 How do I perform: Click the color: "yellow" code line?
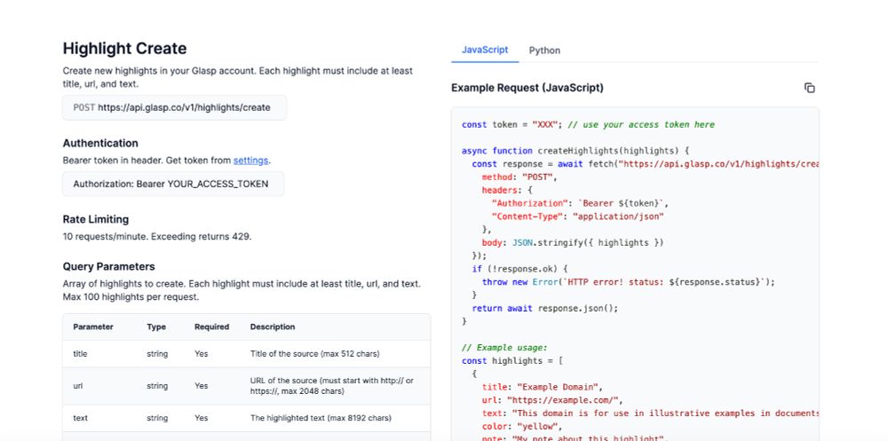click(522, 426)
